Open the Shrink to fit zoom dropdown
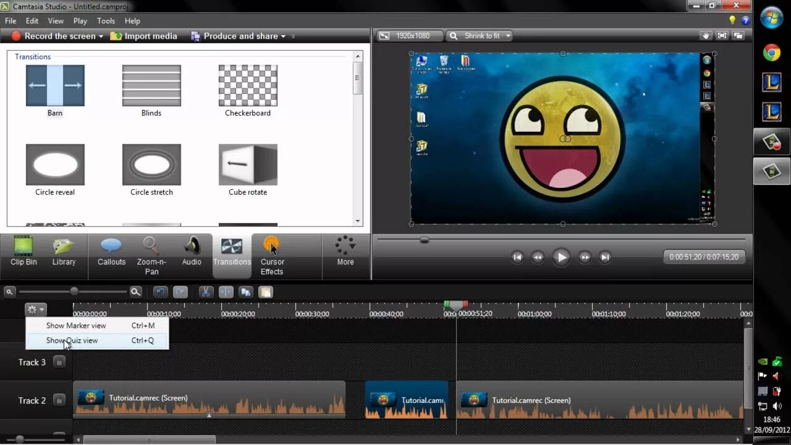The image size is (791, 445). pos(480,36)
